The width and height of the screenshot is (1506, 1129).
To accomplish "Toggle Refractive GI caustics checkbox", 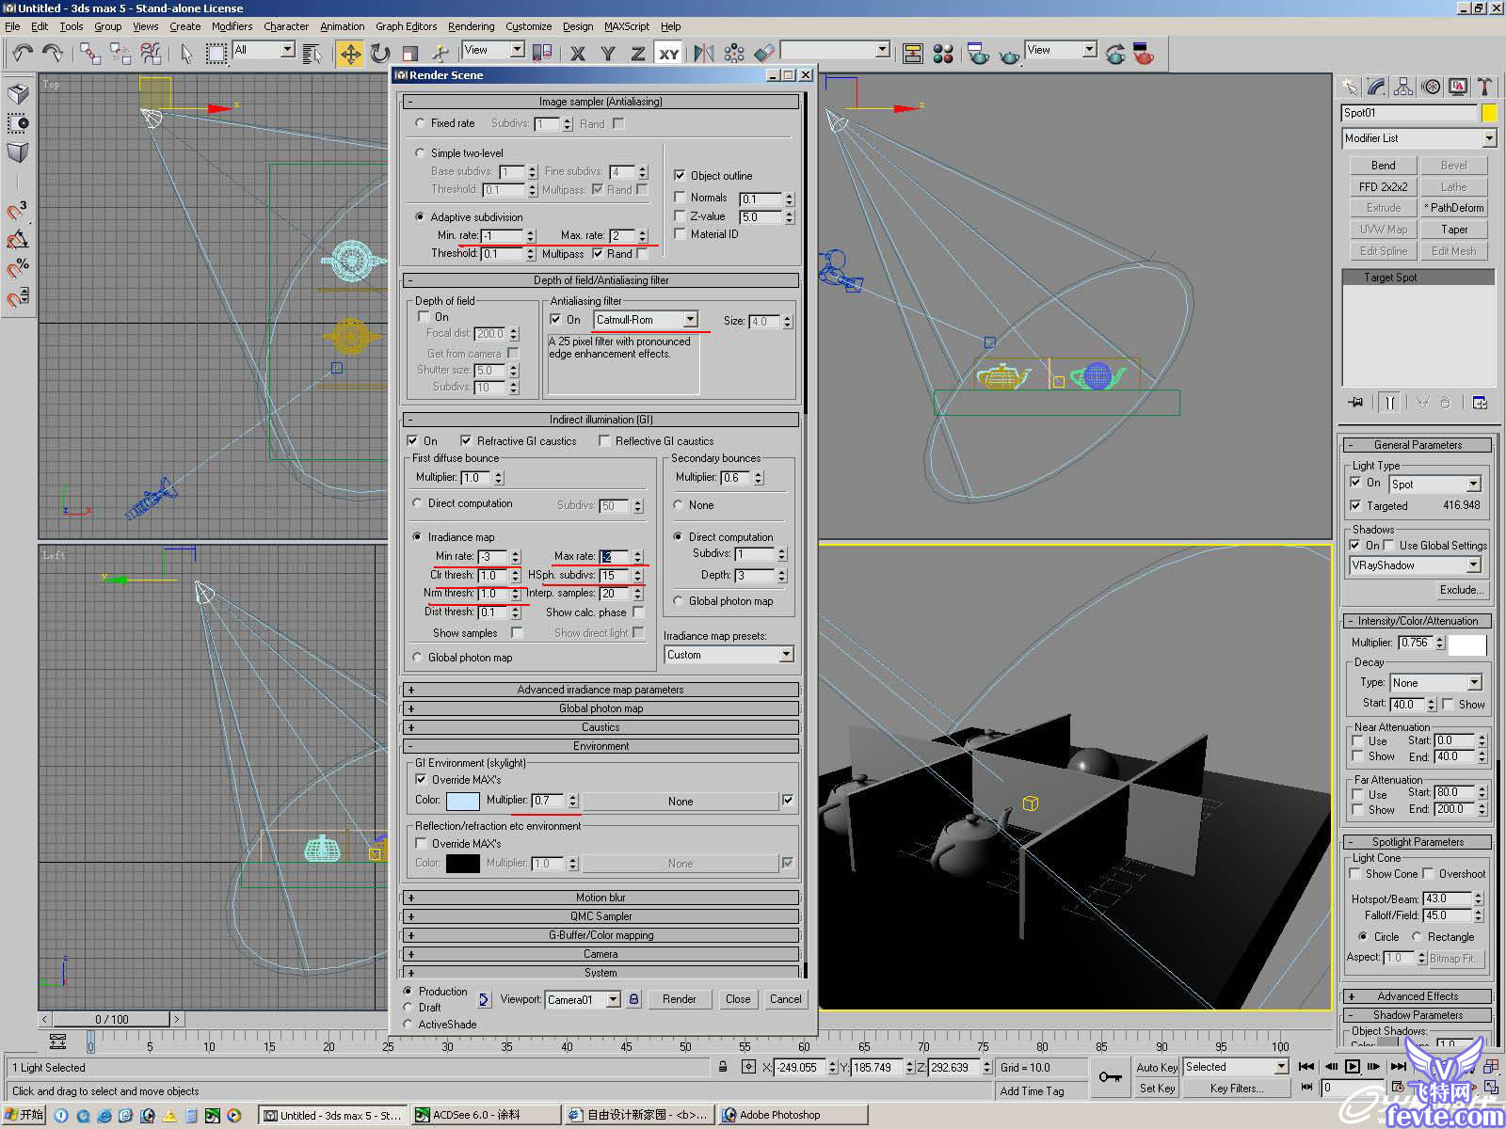I will [x=466, y=440].
